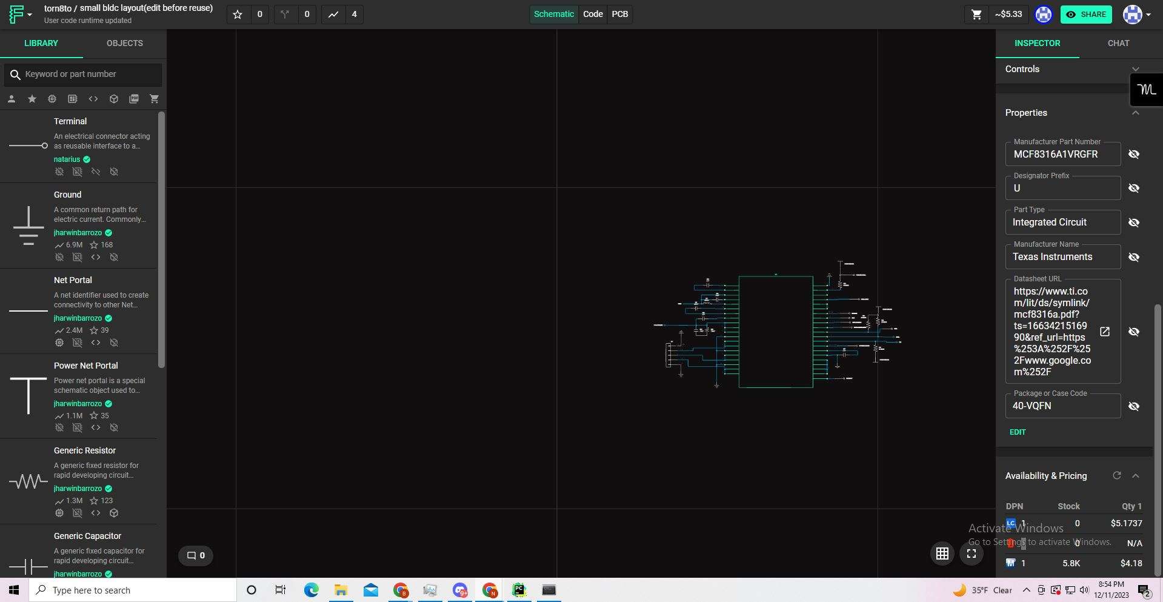Screen dimensions: 1163x602
Task: Filter library by PDF datasheet icon
Action: coord(134,99)
